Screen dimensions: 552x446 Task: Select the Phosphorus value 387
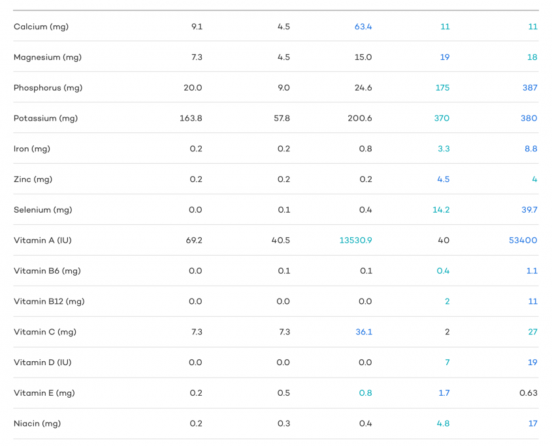click(530, 88)
